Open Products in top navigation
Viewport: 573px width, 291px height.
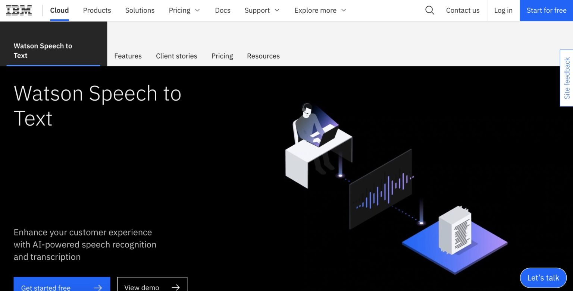[x=97, y=10]
